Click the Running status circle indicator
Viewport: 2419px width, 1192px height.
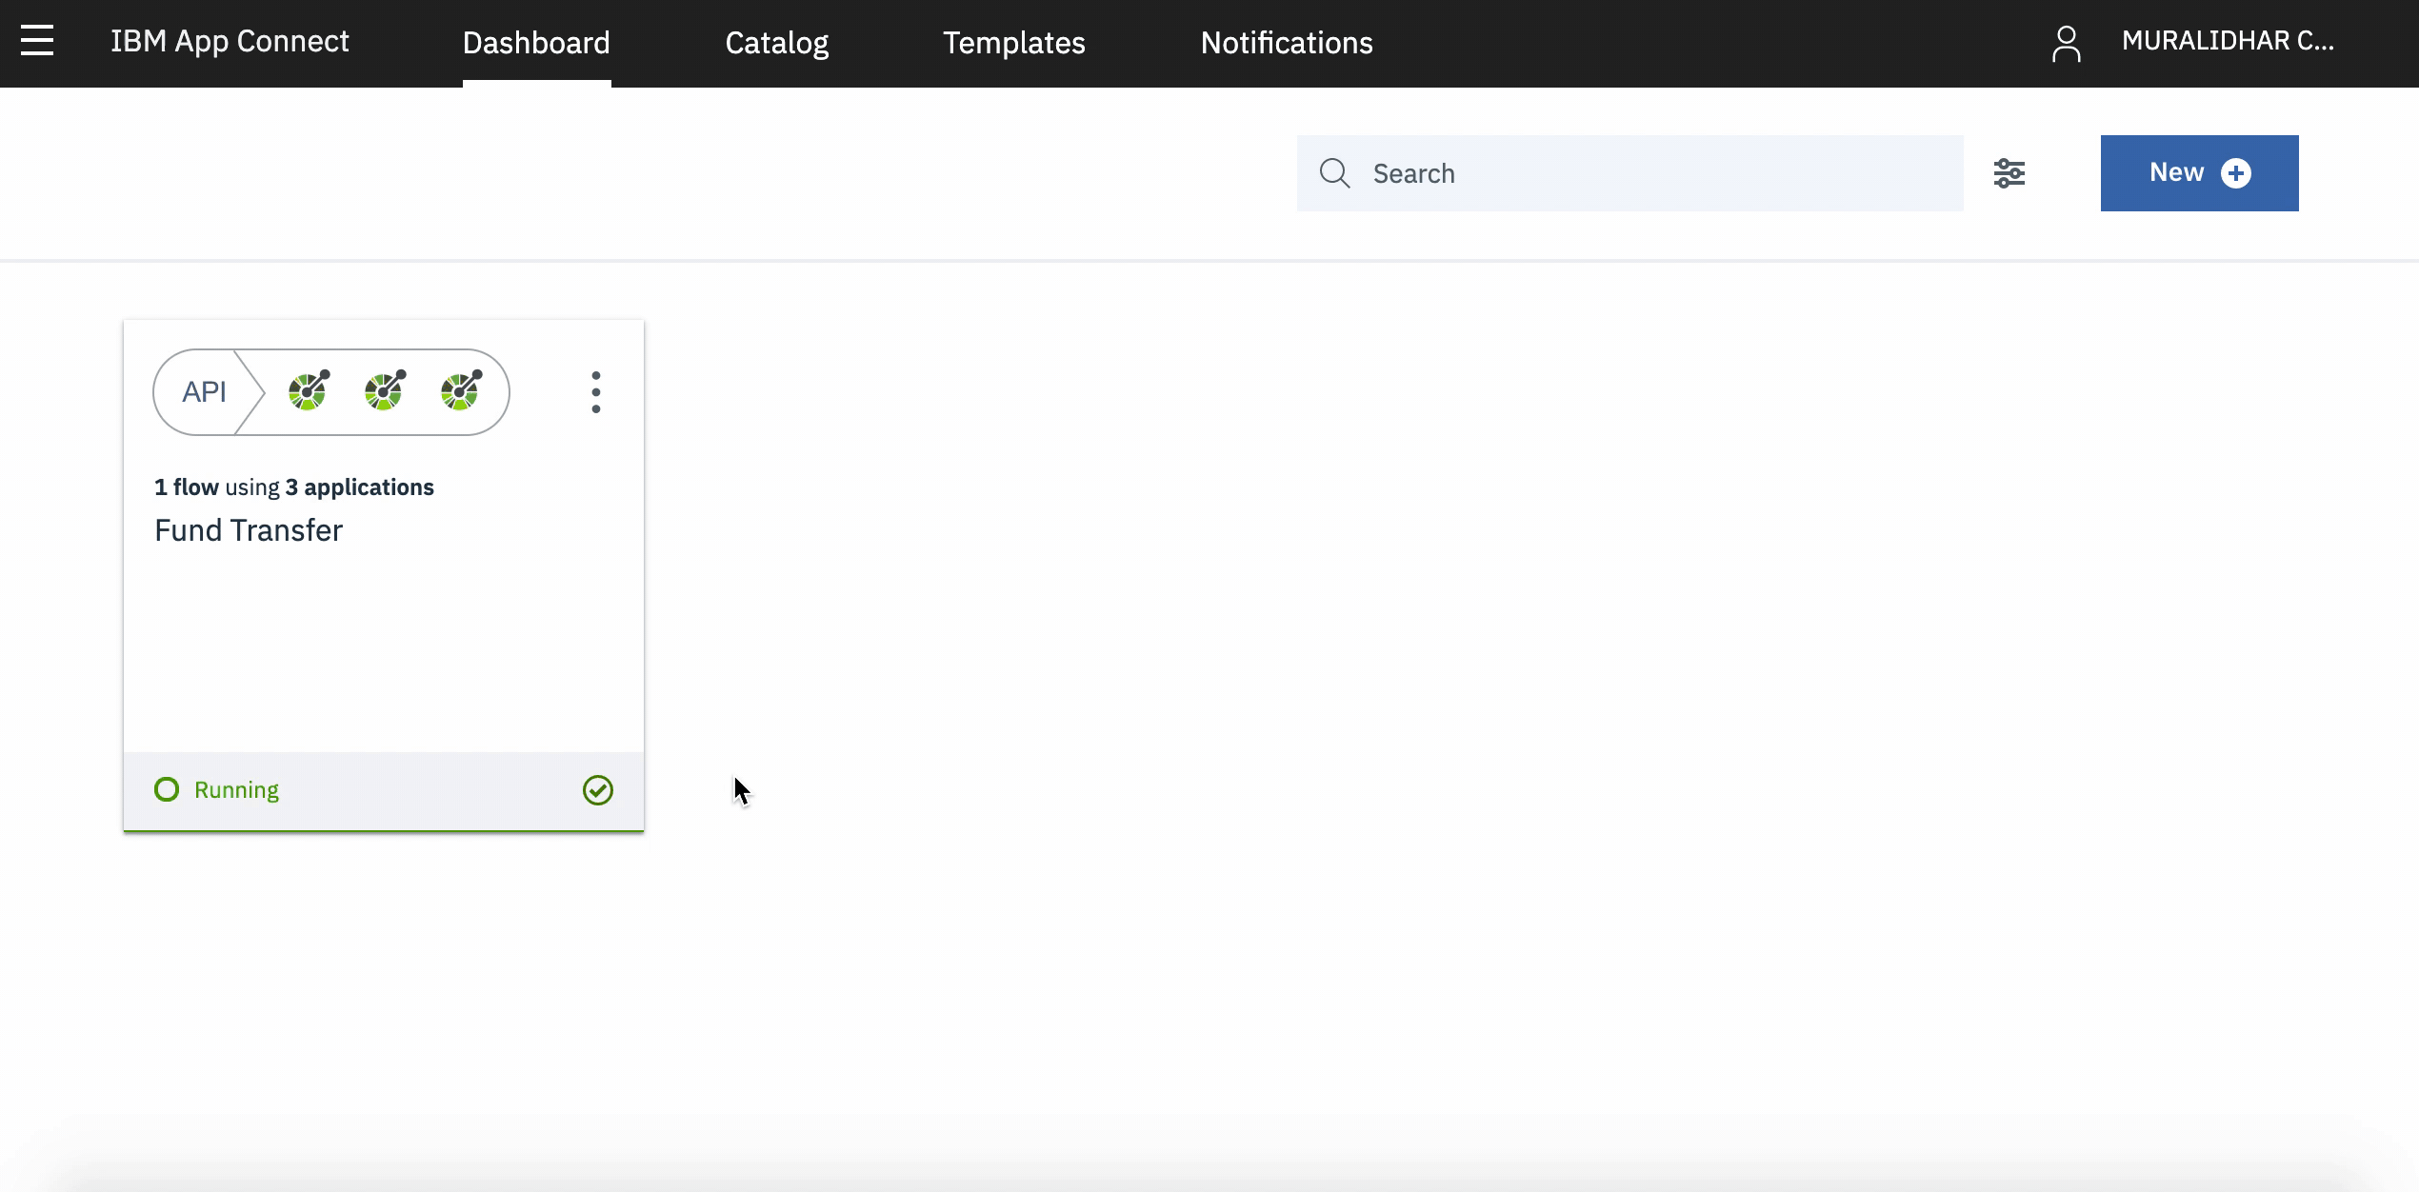167,790
